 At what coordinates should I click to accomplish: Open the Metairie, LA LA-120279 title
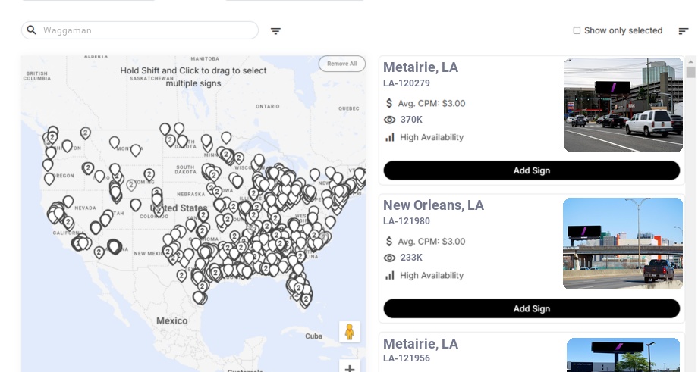(420, 67)
